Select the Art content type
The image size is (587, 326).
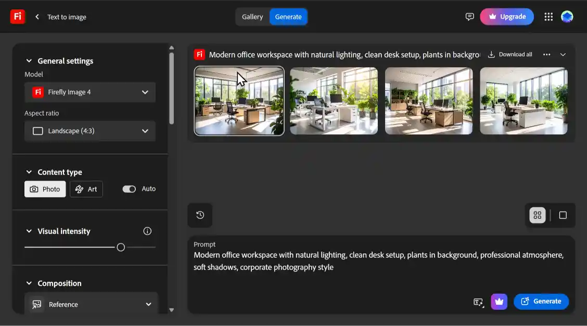(86, 189)
